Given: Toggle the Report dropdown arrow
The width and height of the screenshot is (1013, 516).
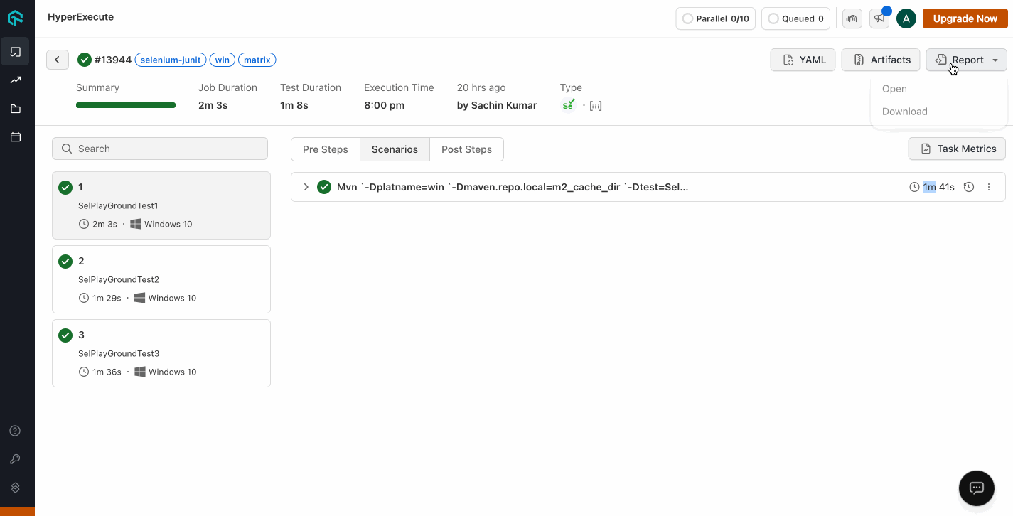Looking at the screenshot, I should point(995,60).
